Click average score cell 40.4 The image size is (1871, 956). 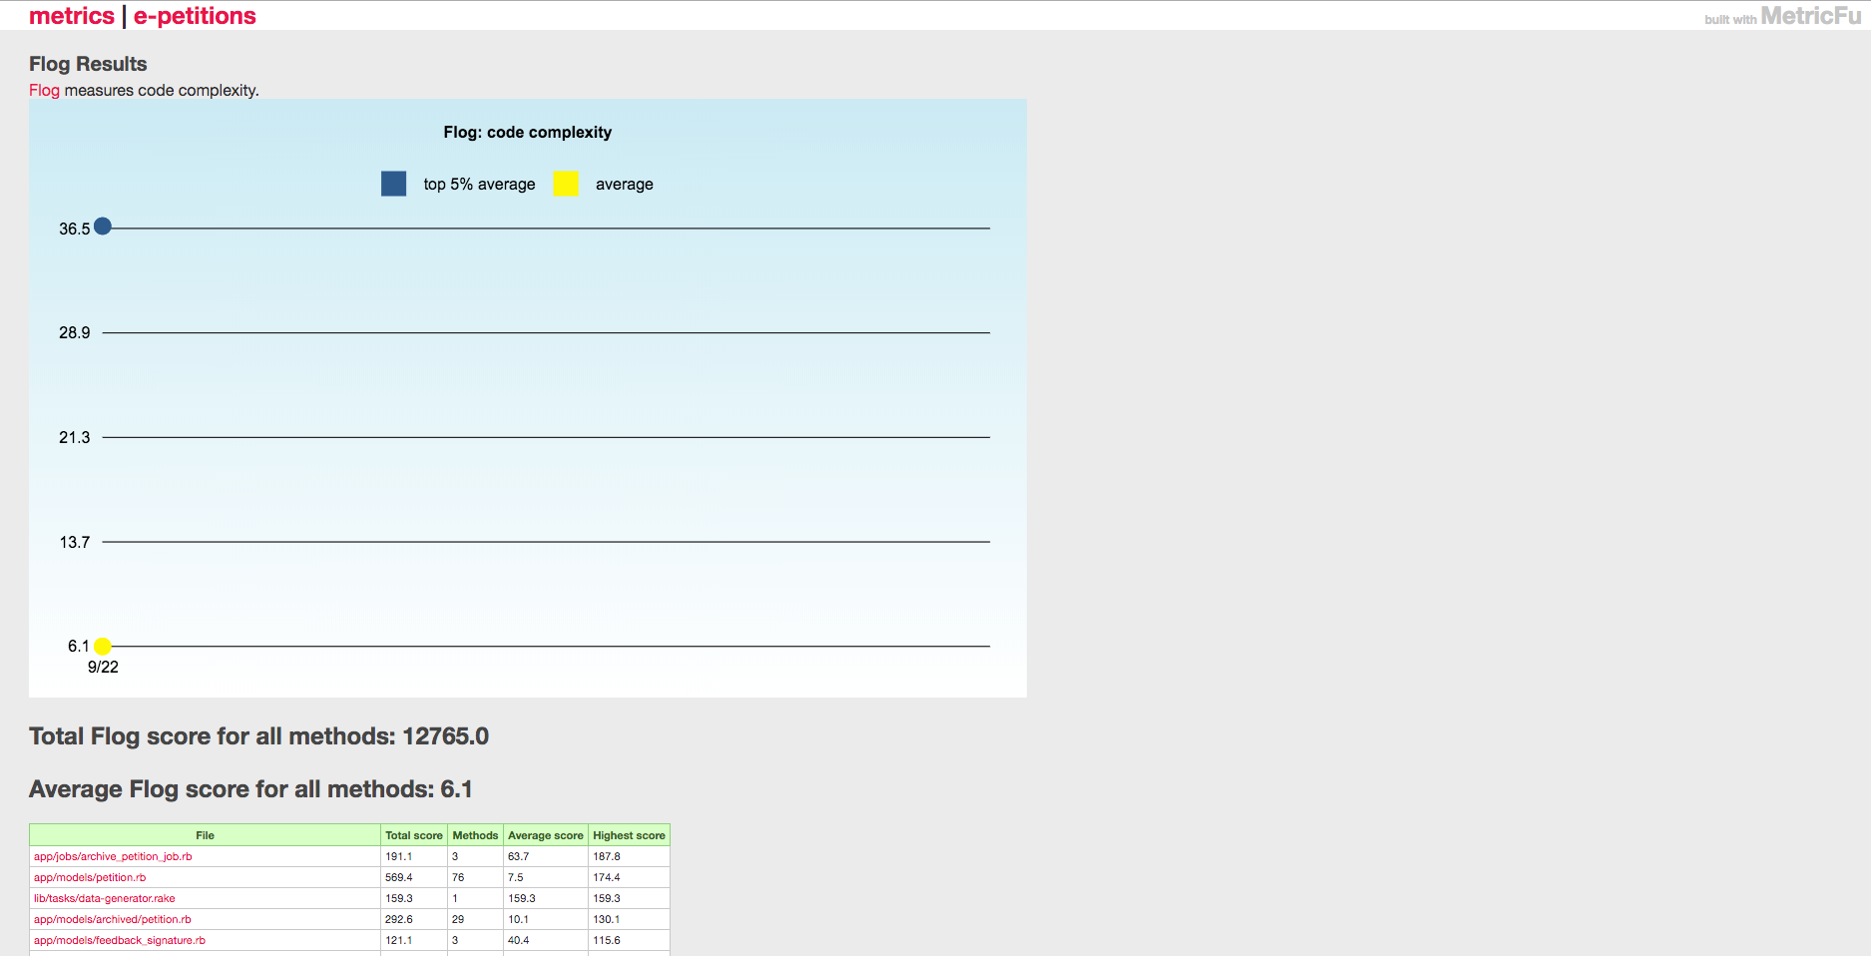546,940
